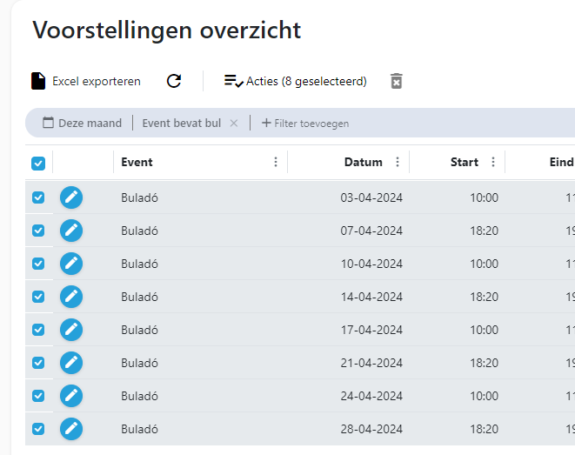Sort by the Datum column header
The height and width of the screenshot is (455, 575).
pyautogui.click(x=364, y=162)
